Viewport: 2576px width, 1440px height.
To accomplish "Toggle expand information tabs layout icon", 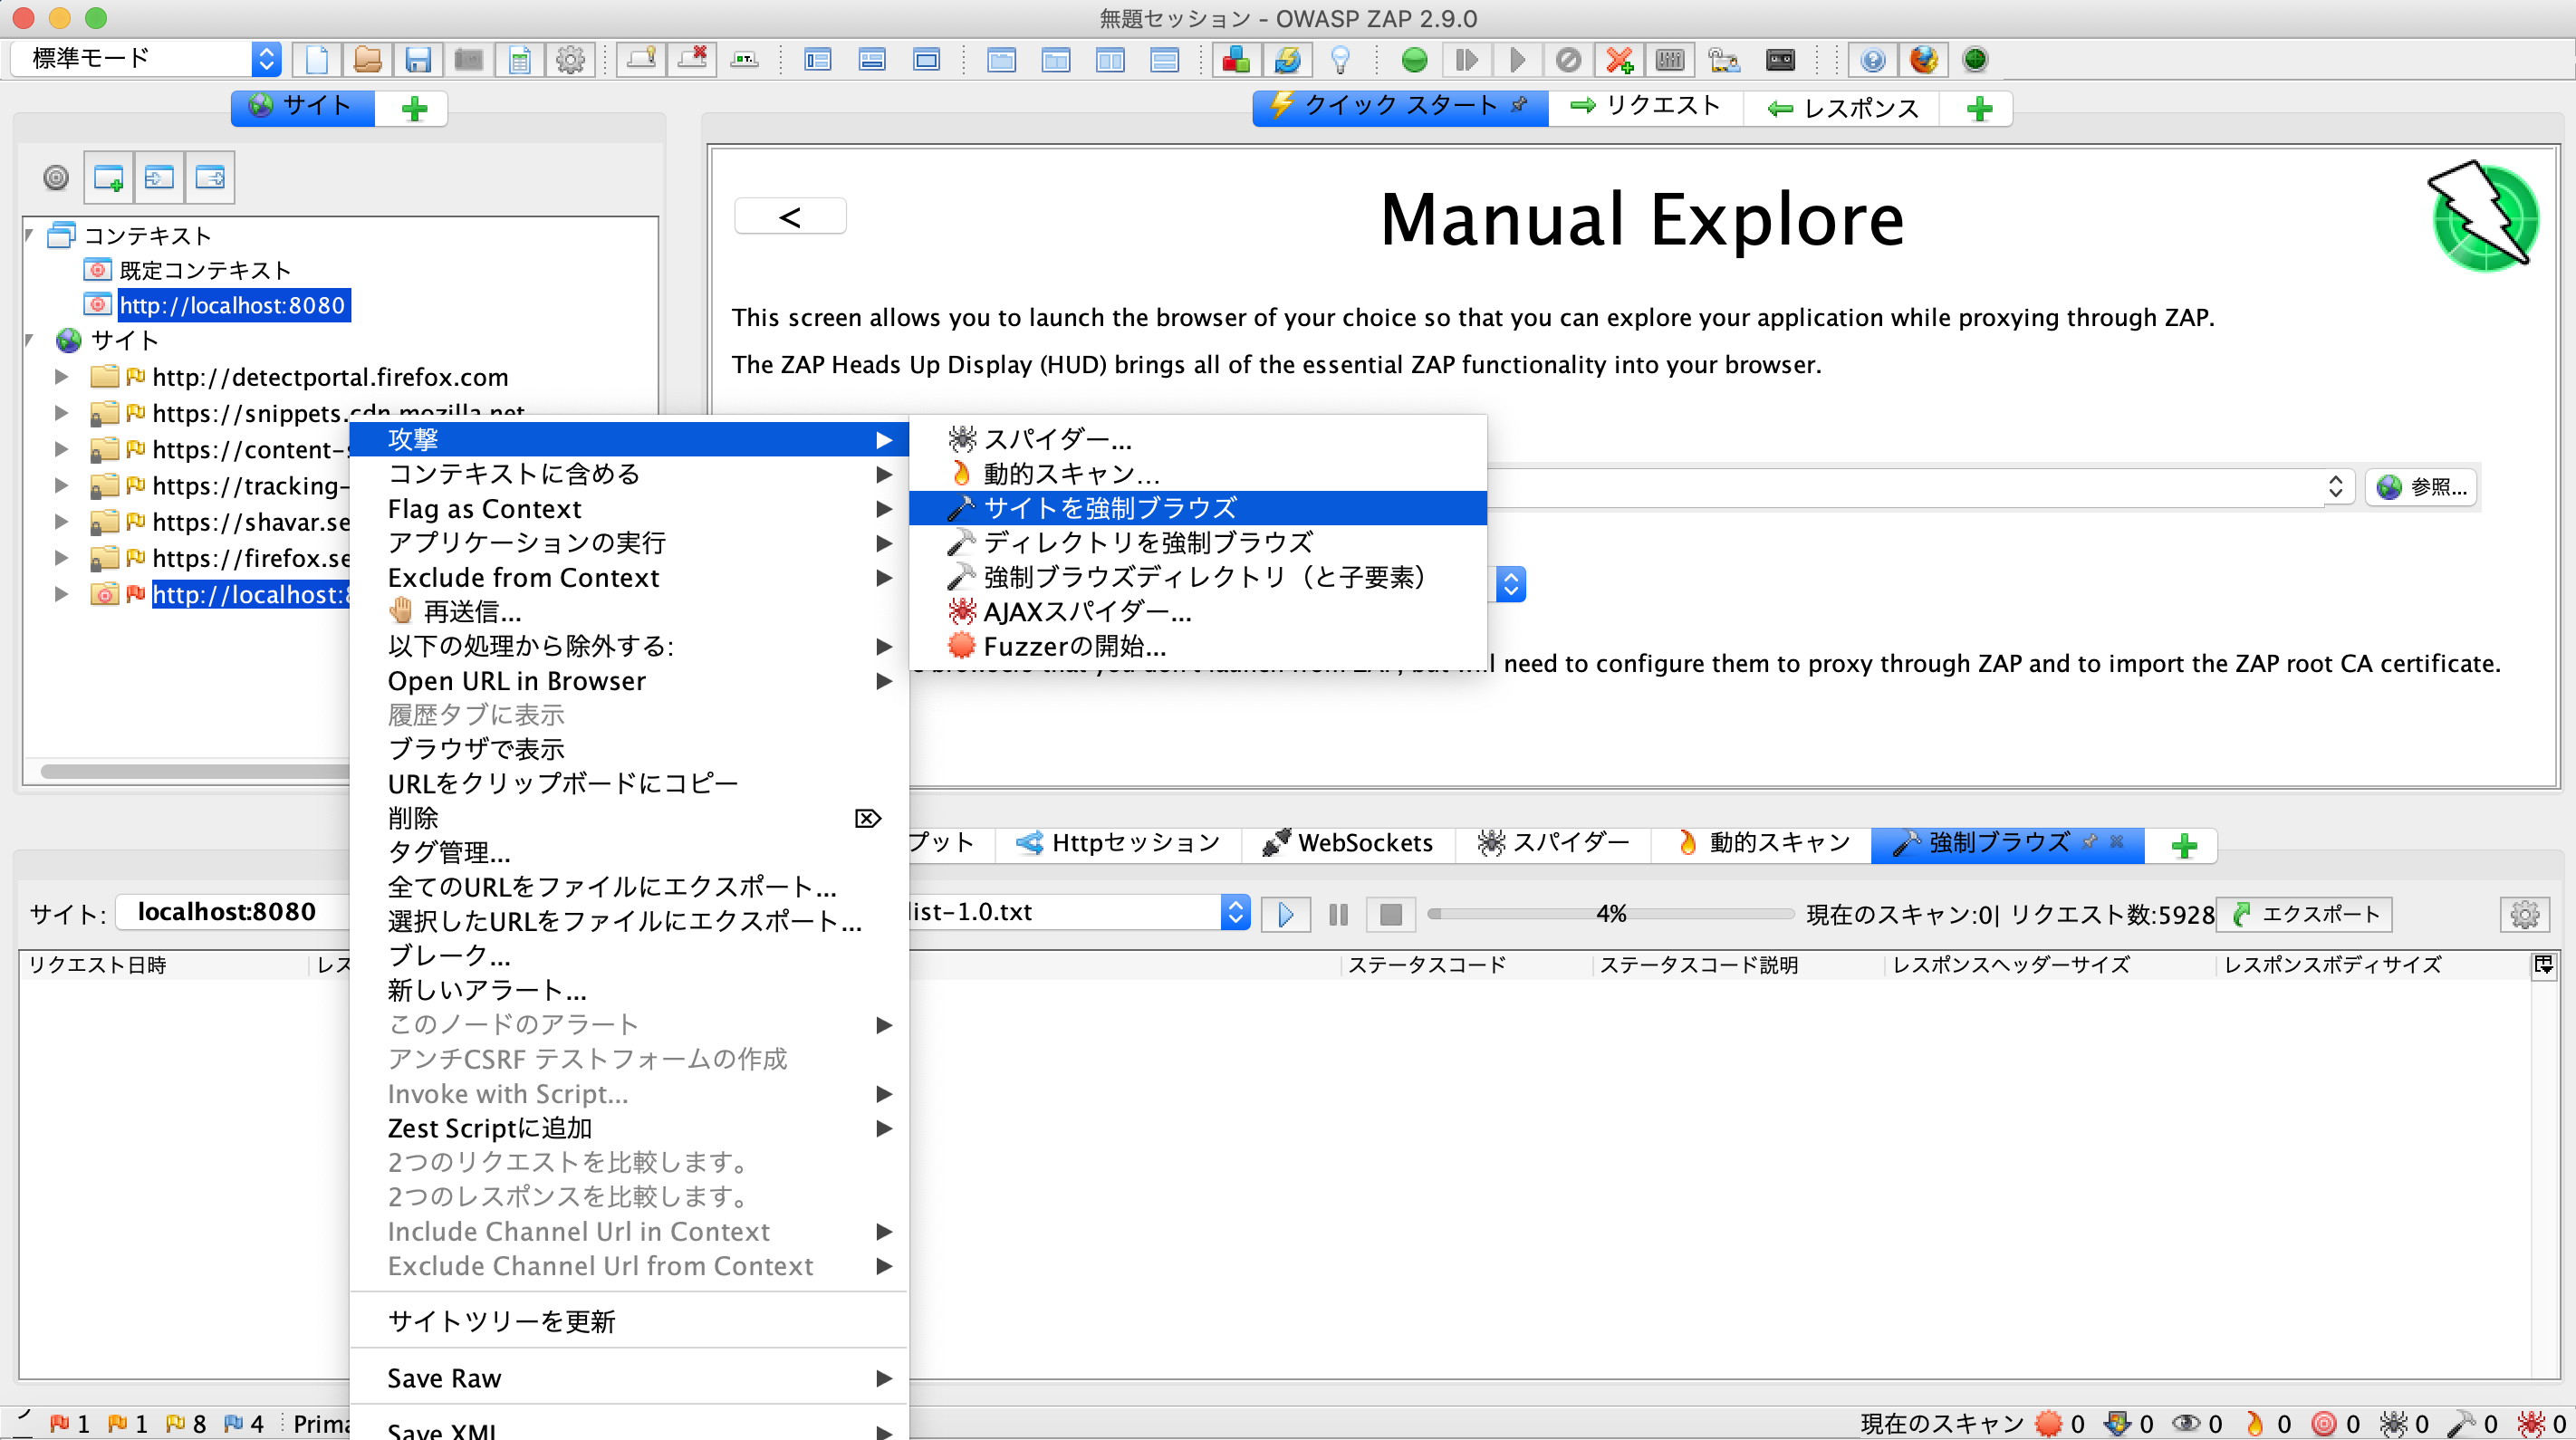I will [x=872, y=60].
